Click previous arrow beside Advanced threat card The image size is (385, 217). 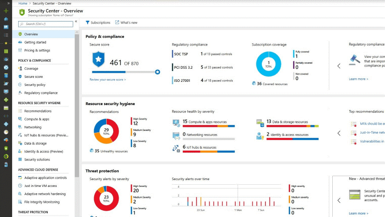click(x=339, y=200)
